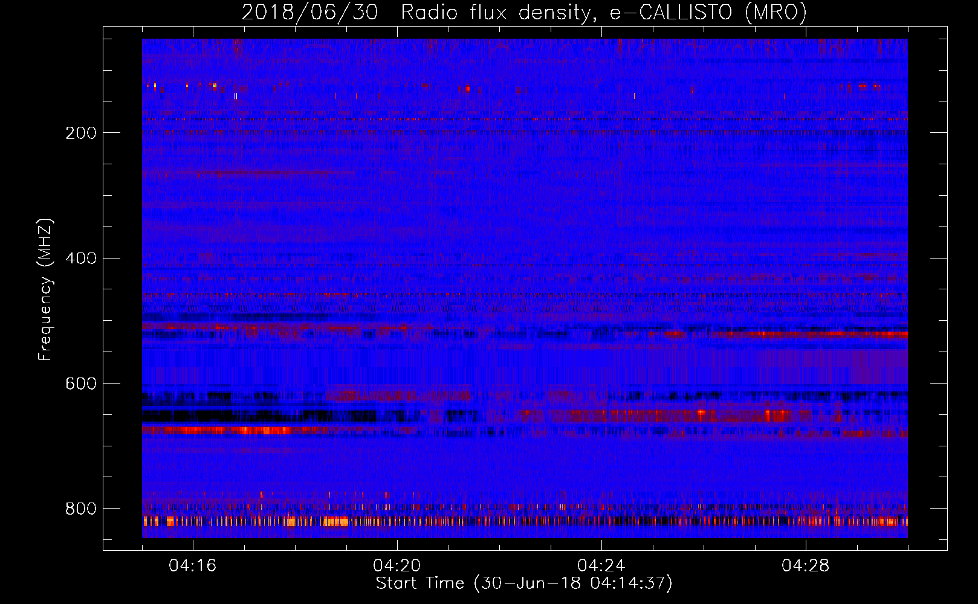Click the 04:28 time tick label
This screenshot has width=978, height=604.
point(806,566)
